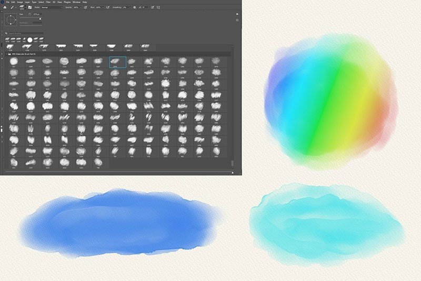
Task: Open the File menu
Action: [x=7, y=2]
